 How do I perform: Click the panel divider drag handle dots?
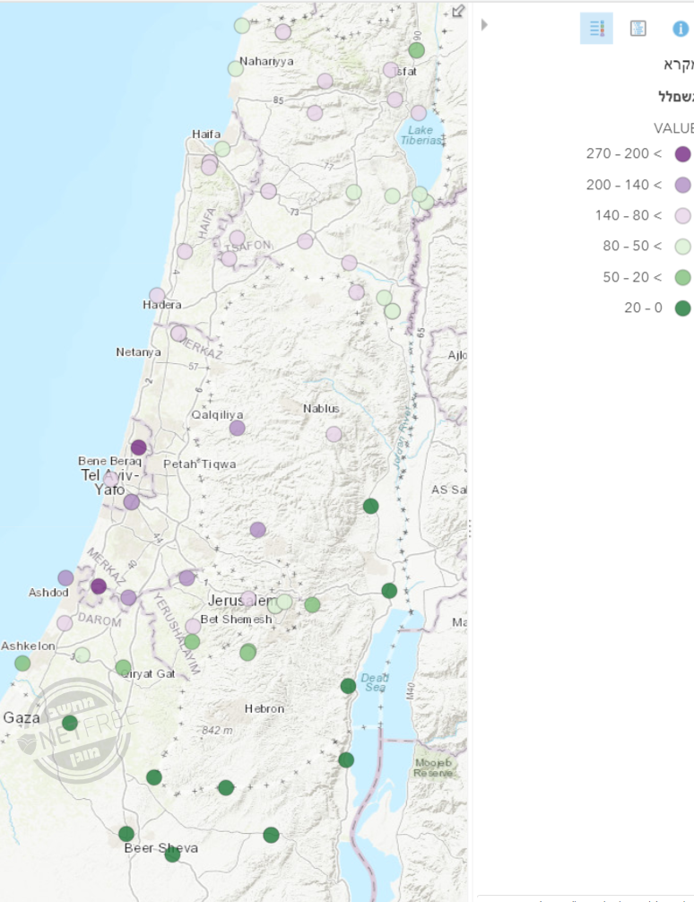[x=470, y=533]
